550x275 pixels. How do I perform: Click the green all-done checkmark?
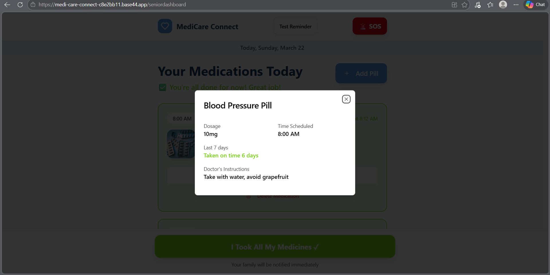tap(163, 87)
